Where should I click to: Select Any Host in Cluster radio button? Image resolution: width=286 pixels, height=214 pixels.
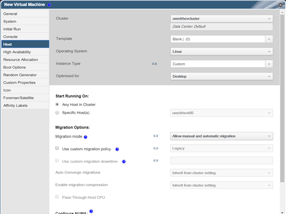[57, 104]
